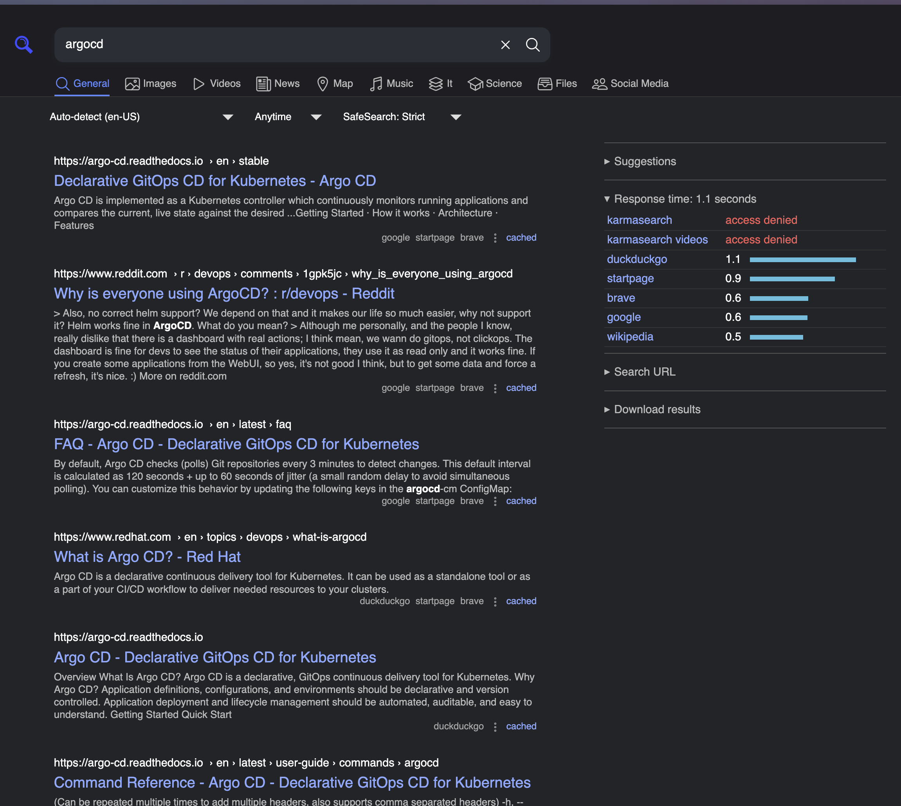Click the General tab magnifier icon
This screenshot has height=806, width=901.
click(63, 84)
